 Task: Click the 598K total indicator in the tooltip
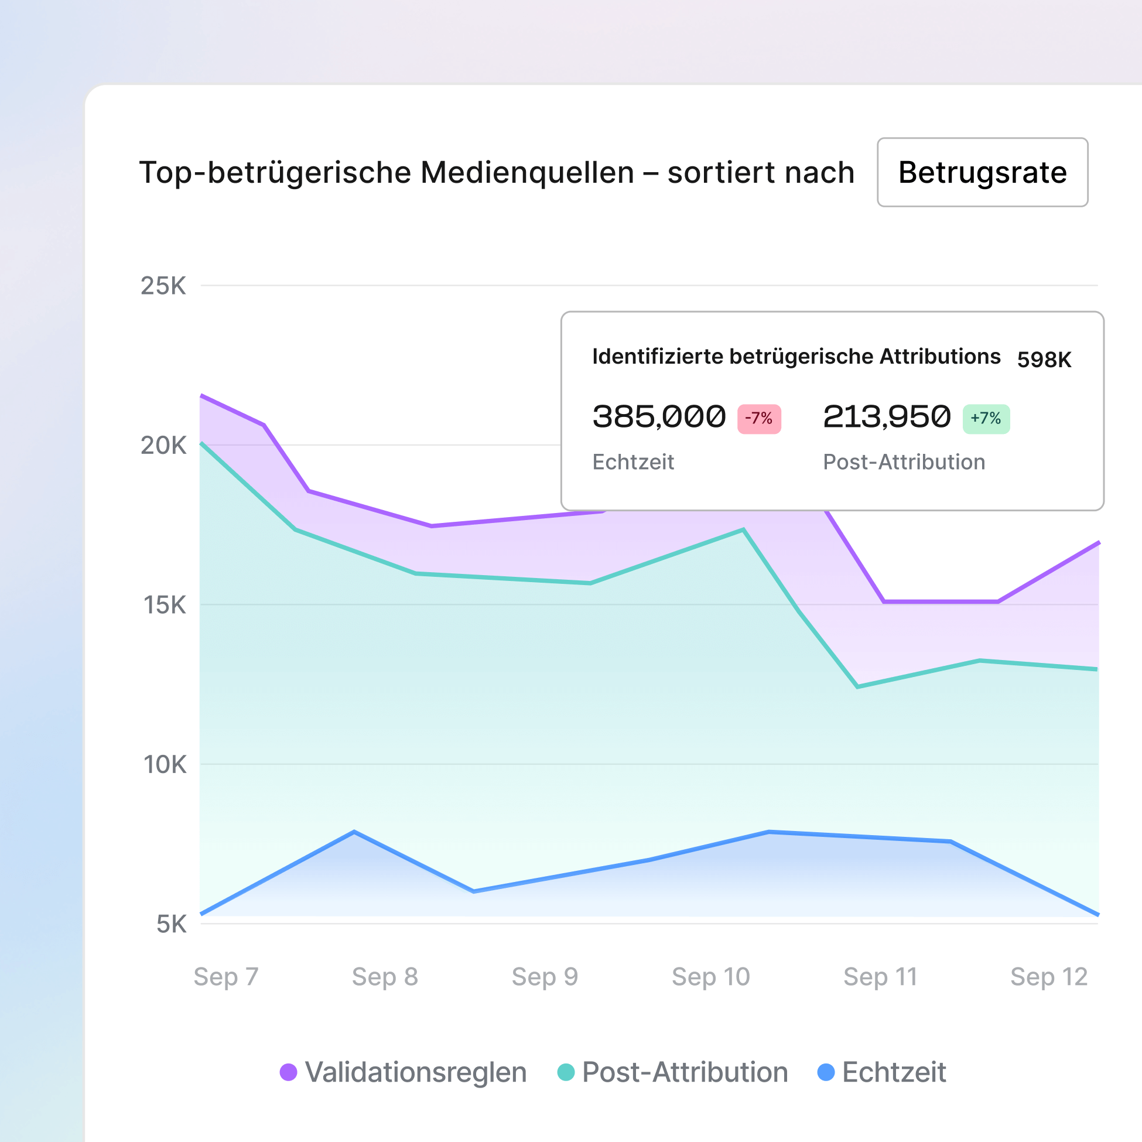(x=1045, y=358)
